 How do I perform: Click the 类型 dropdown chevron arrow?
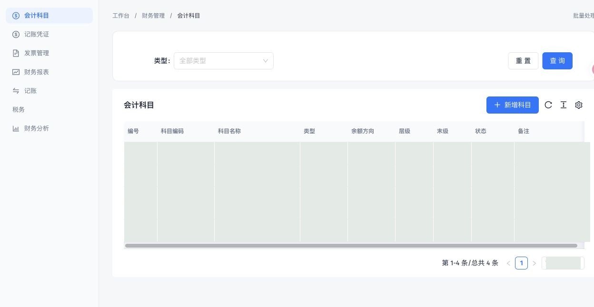coord(266,61)
